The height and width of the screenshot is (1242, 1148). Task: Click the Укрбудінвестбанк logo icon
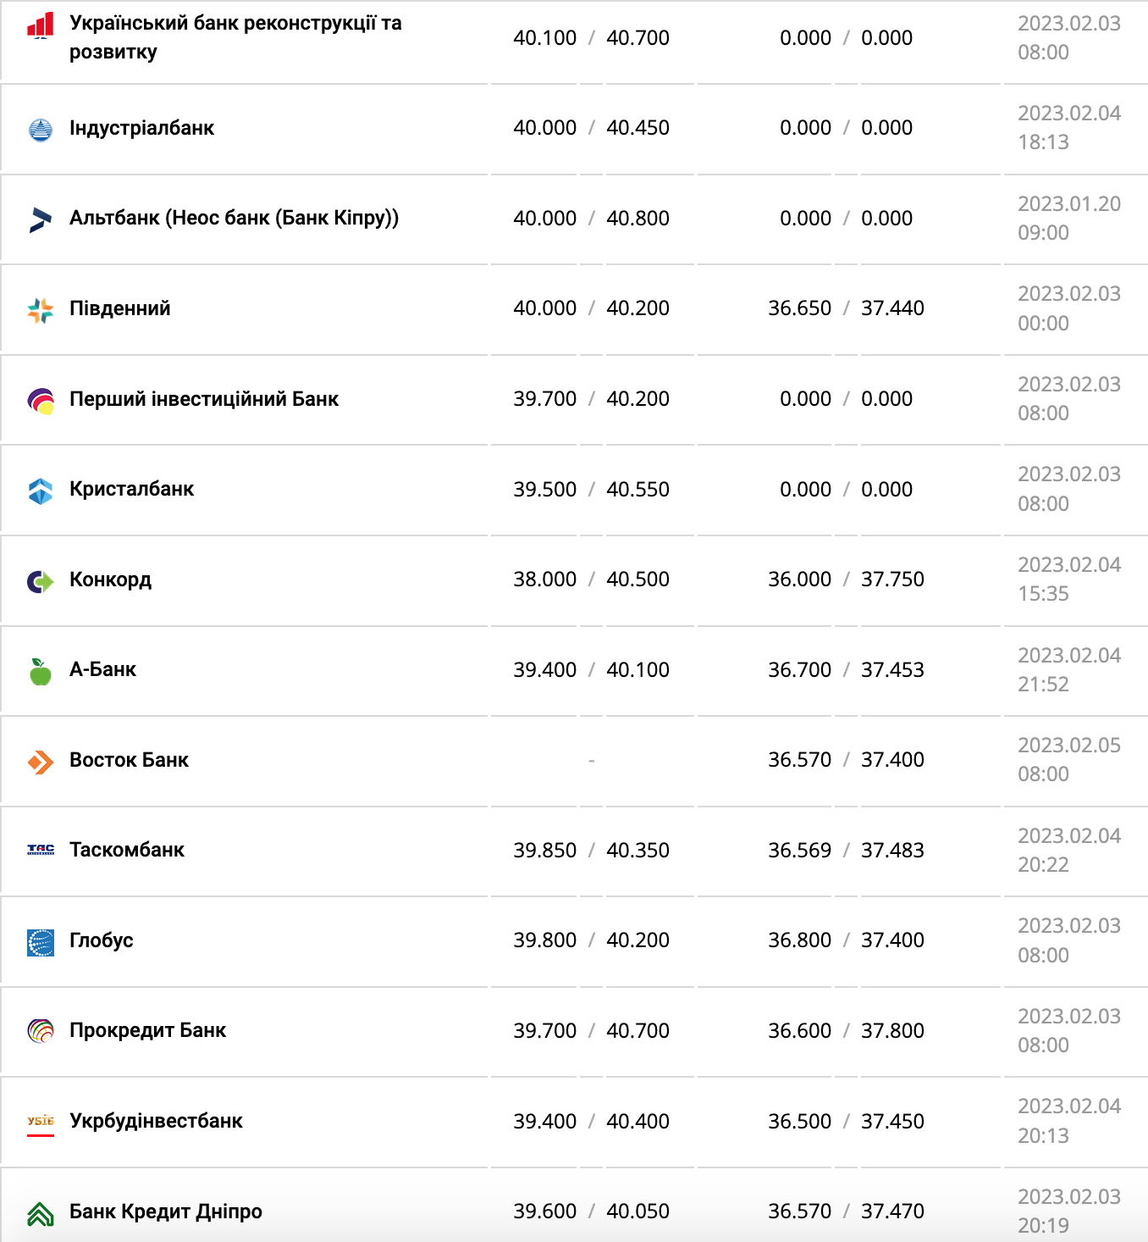(x=41, y=1123)
